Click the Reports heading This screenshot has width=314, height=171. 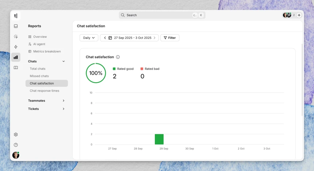click(34, 26)
